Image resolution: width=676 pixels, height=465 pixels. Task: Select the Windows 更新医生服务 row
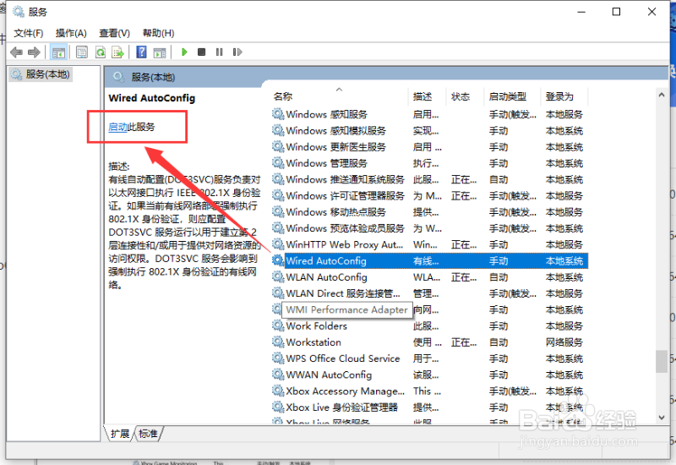pyautogui.click(x=429, y=147)
